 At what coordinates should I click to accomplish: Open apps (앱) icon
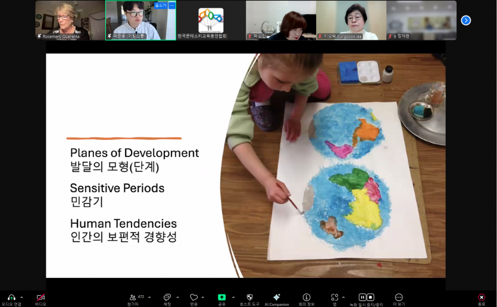tap(335, 297)
